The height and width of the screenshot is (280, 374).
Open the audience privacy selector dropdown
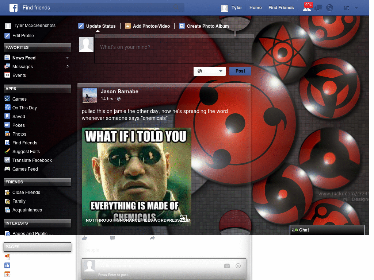tap(209, 71)
